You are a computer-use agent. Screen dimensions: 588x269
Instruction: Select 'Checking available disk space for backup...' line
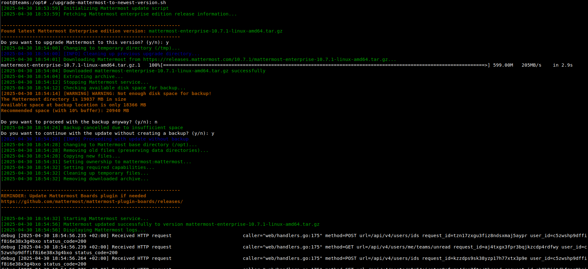(x=93, y=88)
